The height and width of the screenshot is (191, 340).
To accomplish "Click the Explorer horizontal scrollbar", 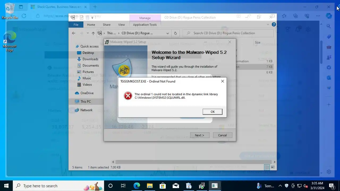I will [194, 162].
